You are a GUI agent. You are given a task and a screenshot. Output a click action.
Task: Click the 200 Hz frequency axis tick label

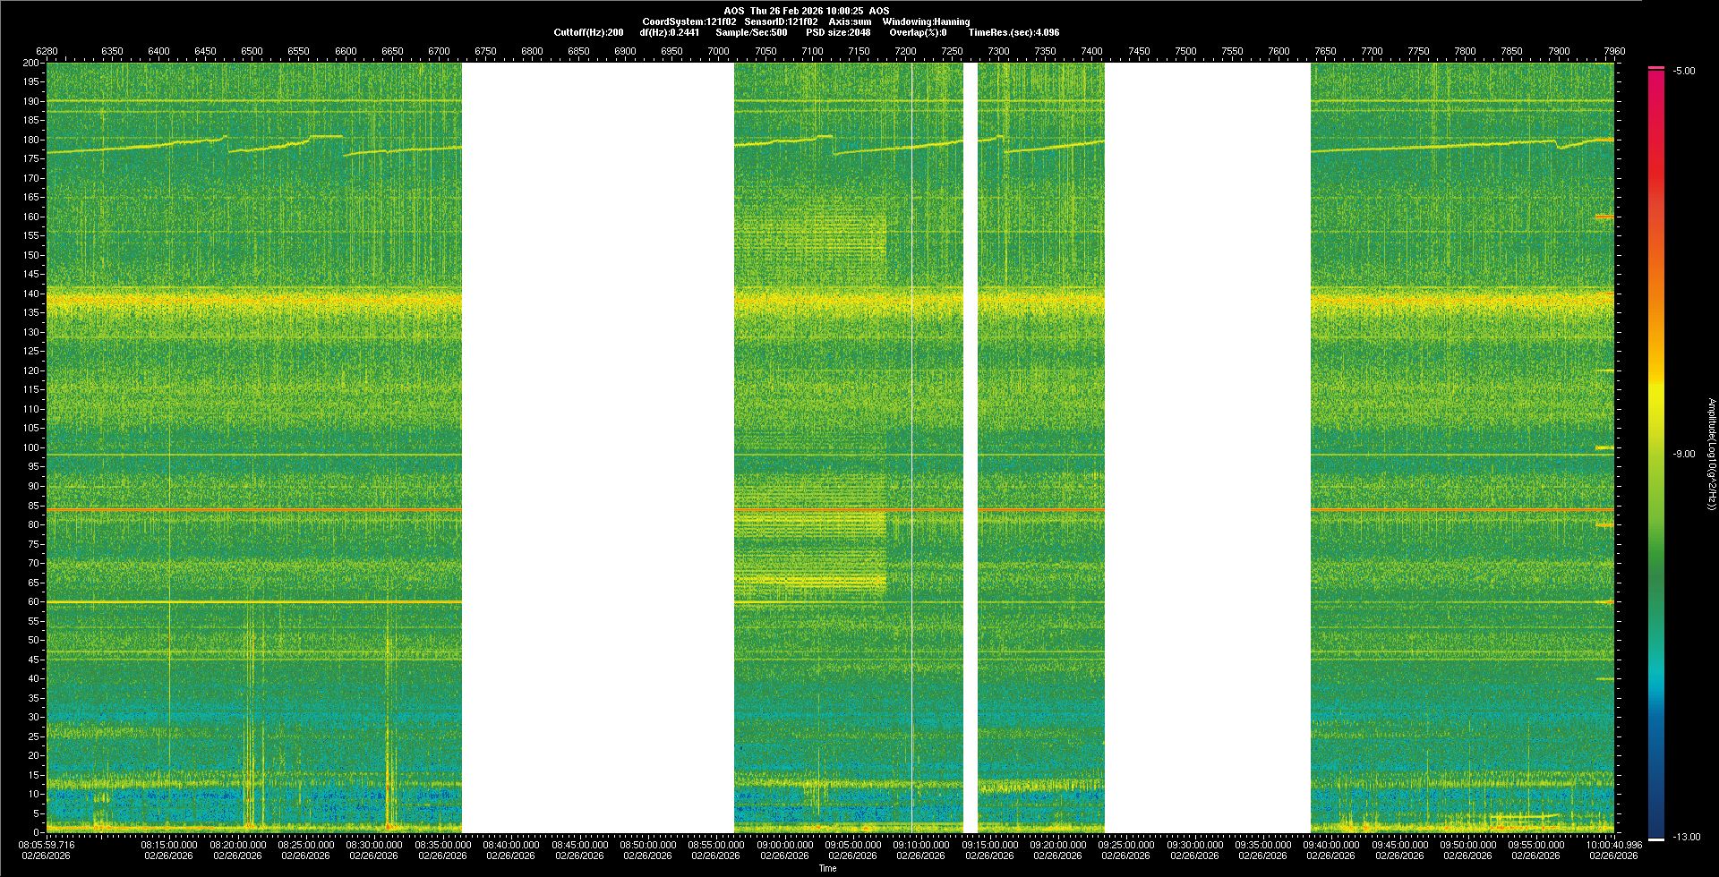click(30, 63)
